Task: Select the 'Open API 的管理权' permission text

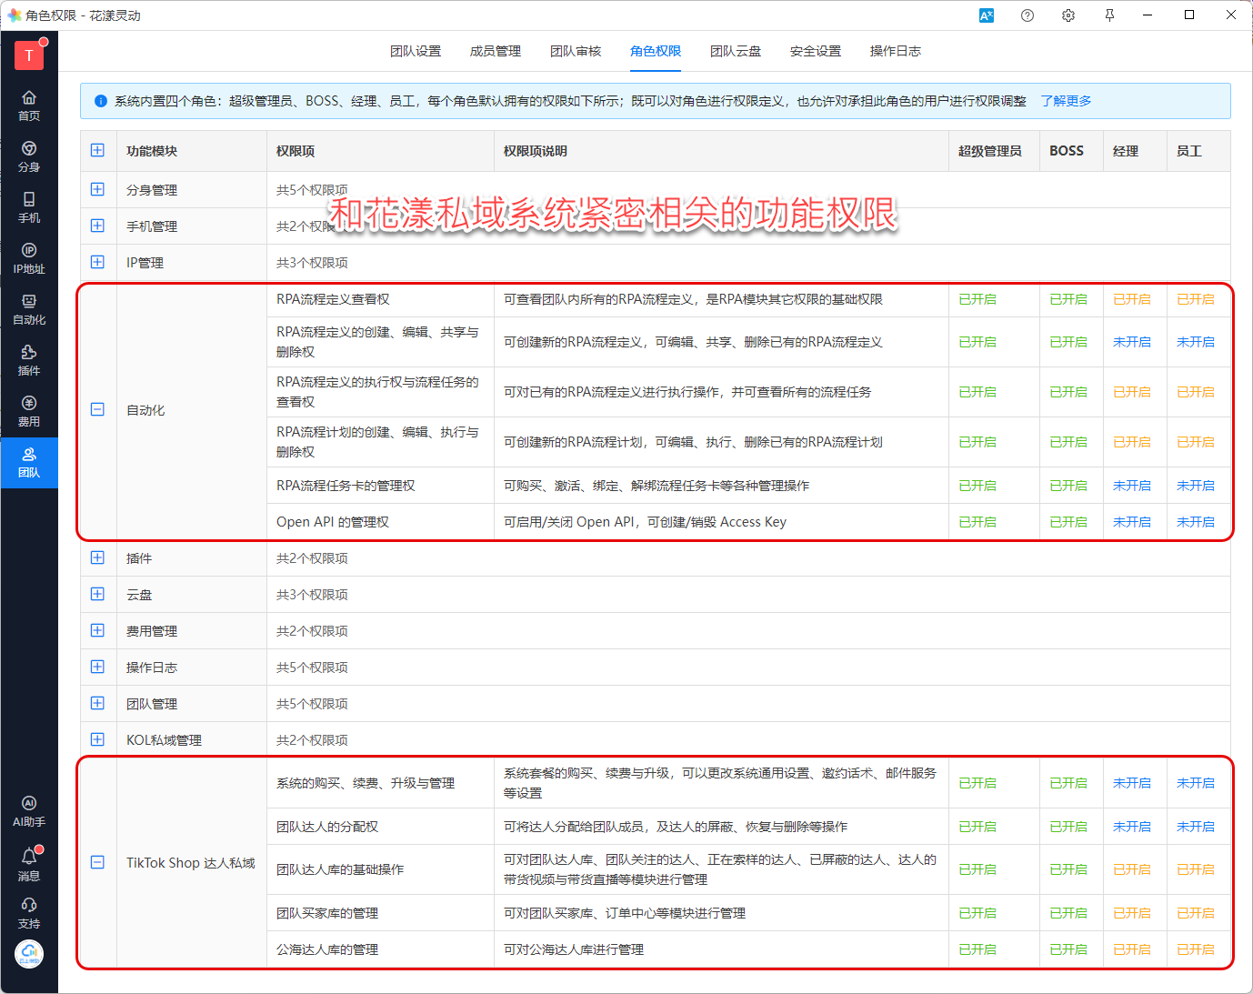Action: click(x=333, y=522)
